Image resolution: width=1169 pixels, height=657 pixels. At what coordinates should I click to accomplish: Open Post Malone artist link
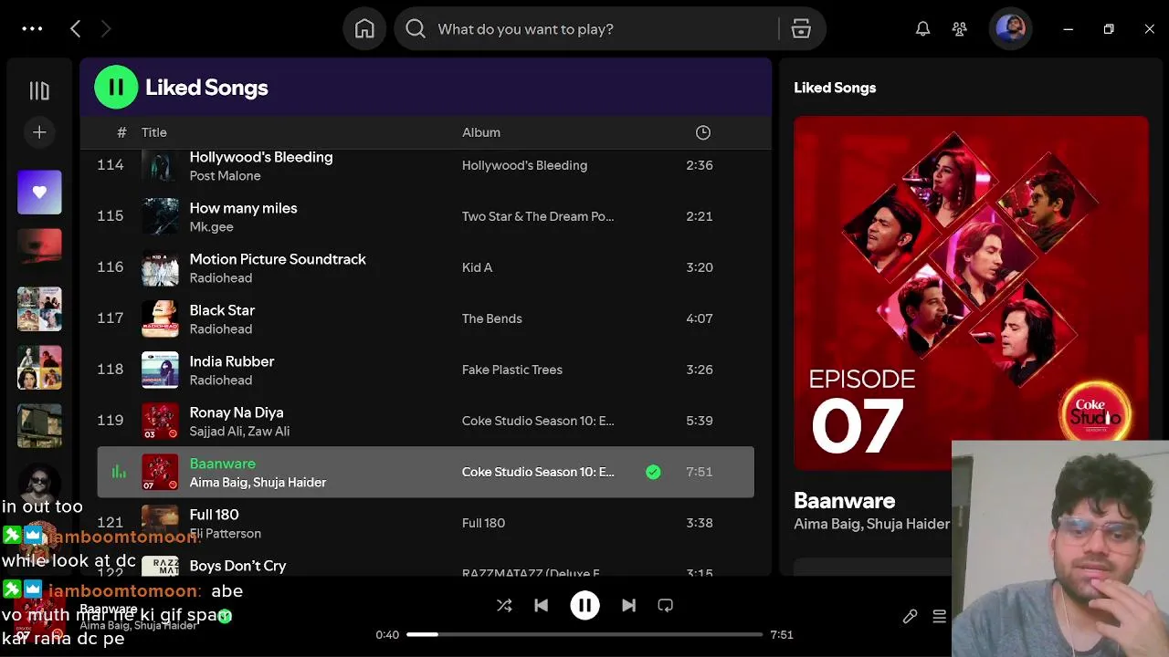coord(225,176)
